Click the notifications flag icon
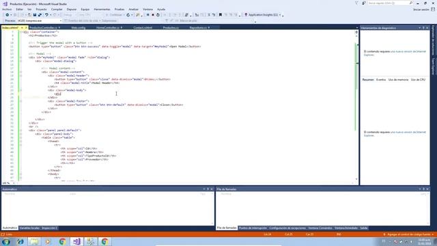The width and height of the screenshot is (437, 246). 356,3
